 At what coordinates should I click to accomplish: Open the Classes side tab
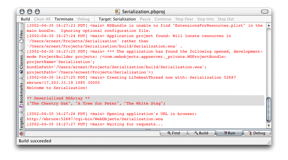tap(21, 64)
